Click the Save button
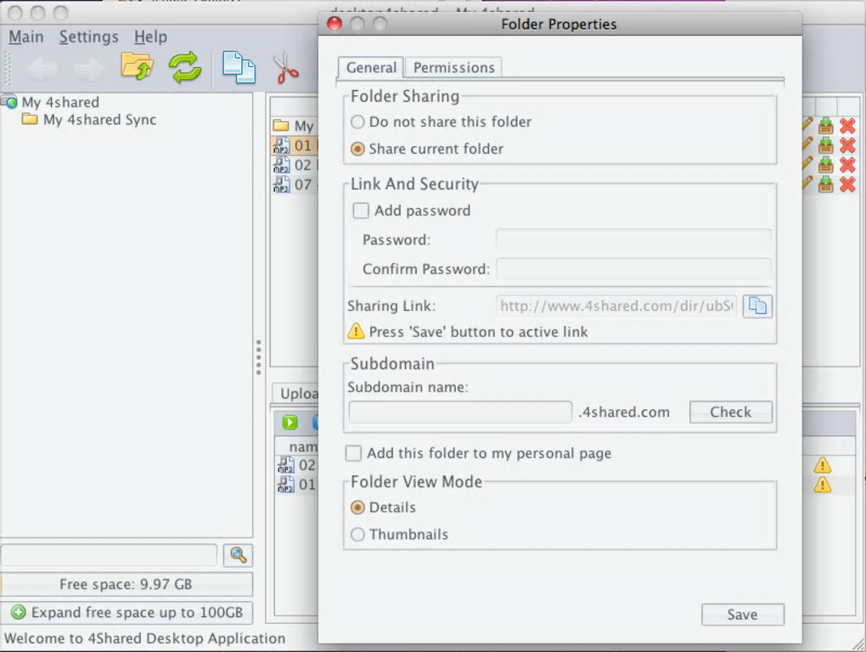Image resolution: width=866 pixels, height=652 pixels. 742,615
